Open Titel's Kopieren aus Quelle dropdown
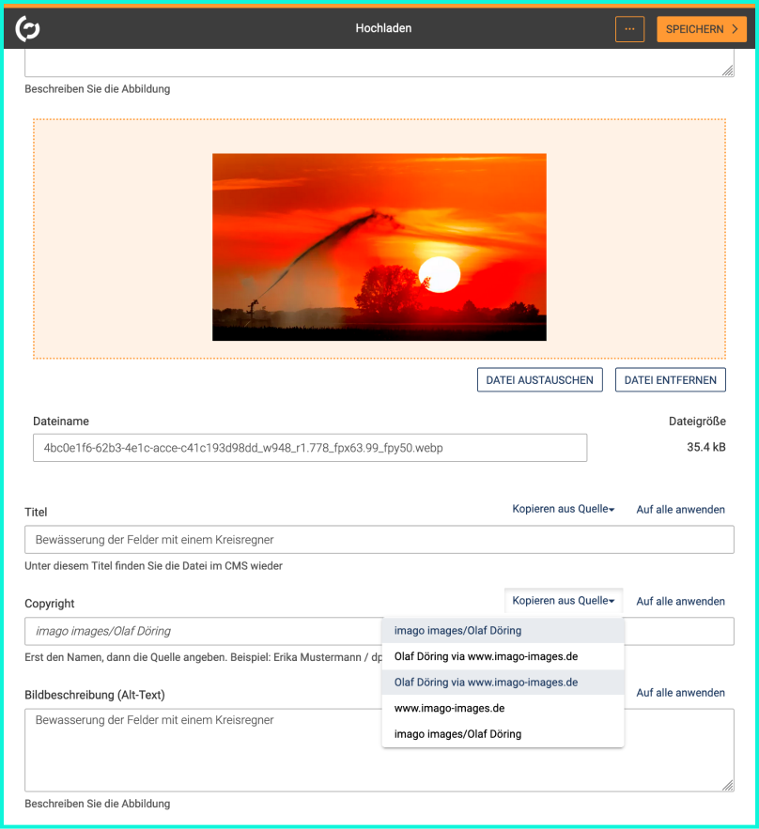The image size is (759, 829). [x=564, y=509]
